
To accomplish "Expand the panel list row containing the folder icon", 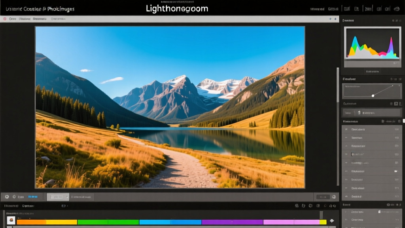I will point(372,171).
